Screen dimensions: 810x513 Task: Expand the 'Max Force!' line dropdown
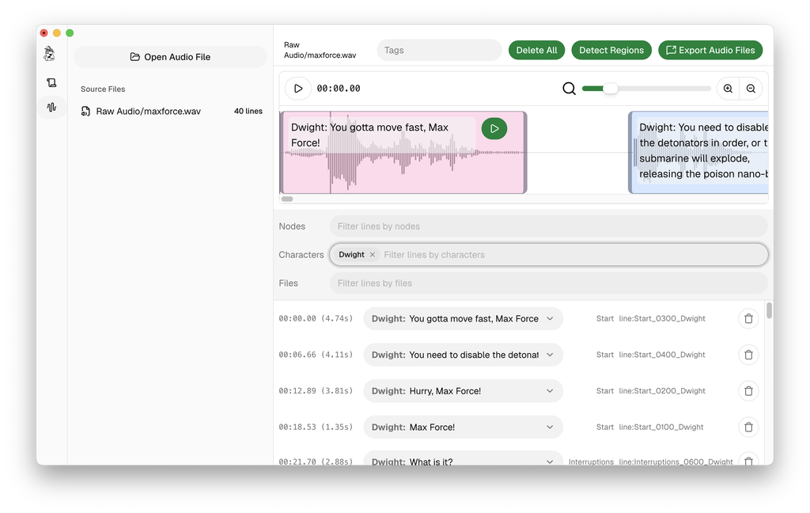click(550, 427)
